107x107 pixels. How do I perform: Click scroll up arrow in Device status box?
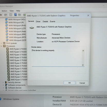tap(83, 51)
